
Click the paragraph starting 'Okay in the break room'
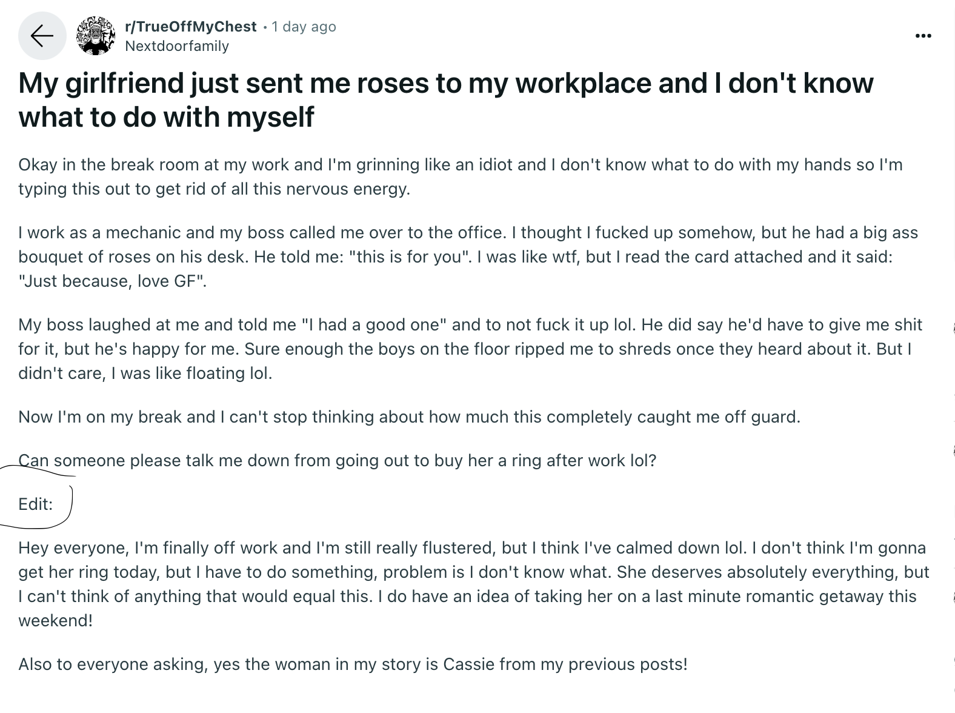[461, 177]
